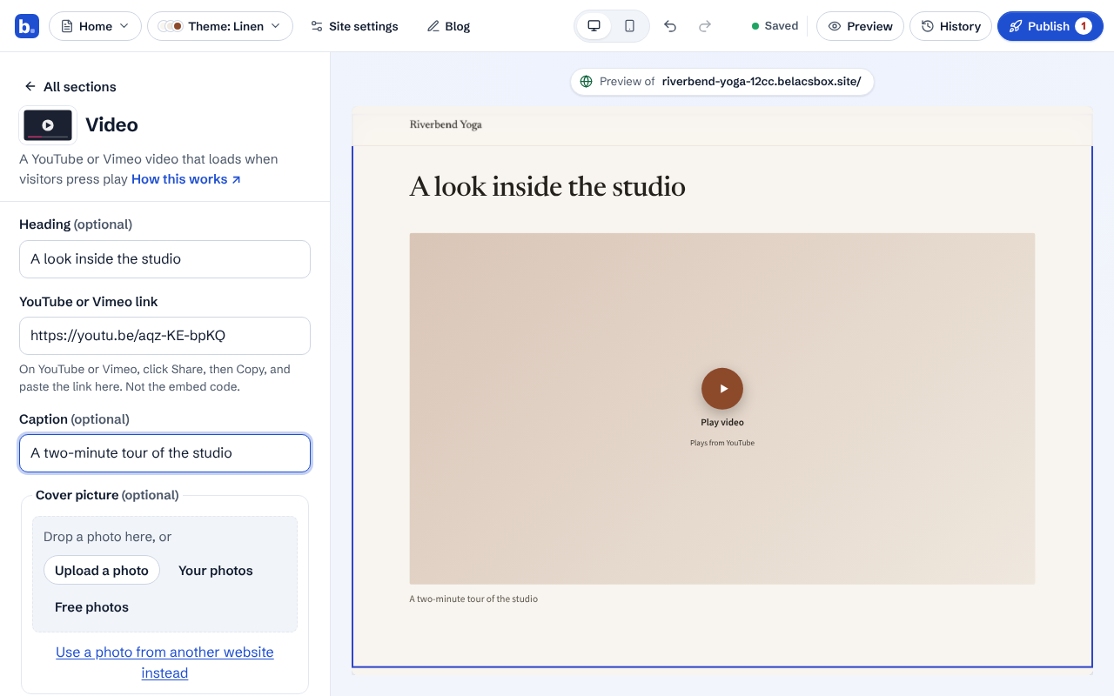
Task: Switch to desktop preview mode
Action: click(x=594, y=26)
